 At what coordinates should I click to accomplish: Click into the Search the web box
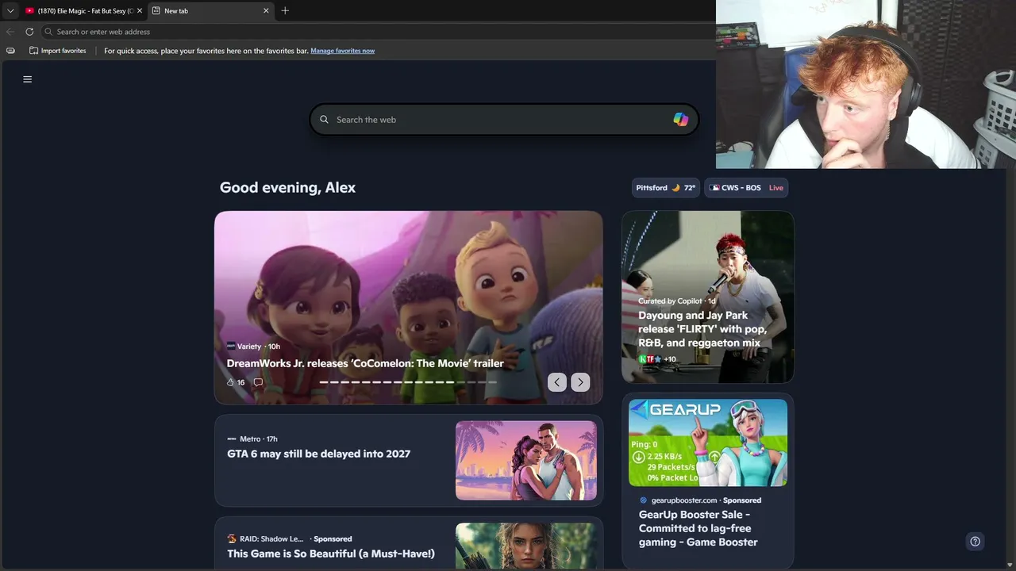pos(504,120)
